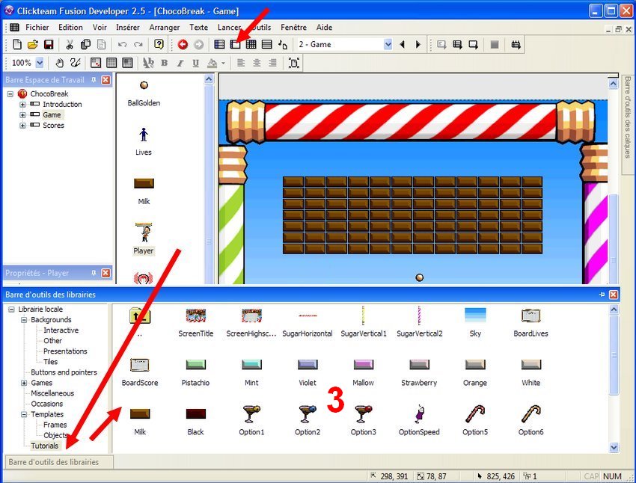The height and width of the screenshot is (483, 636).
Task: Click the Undo arrow icon
Action: [122, 44]
